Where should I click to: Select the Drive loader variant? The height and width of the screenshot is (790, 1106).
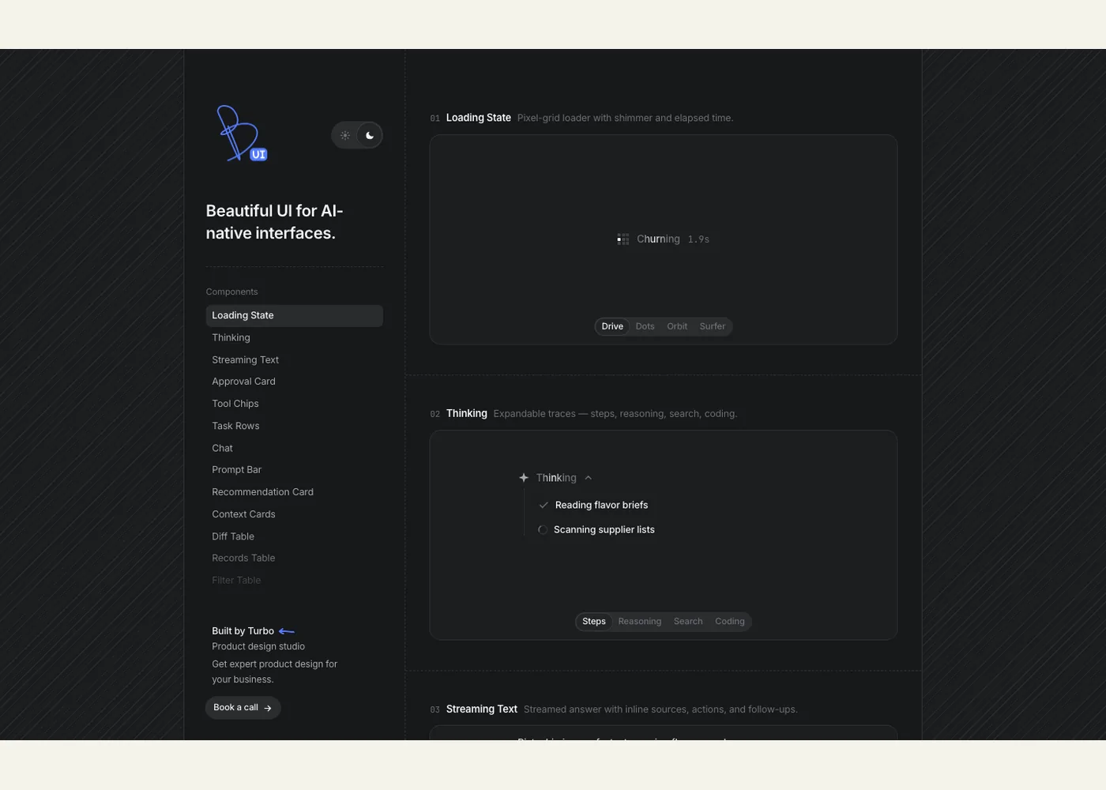click(x=612, y=326)
